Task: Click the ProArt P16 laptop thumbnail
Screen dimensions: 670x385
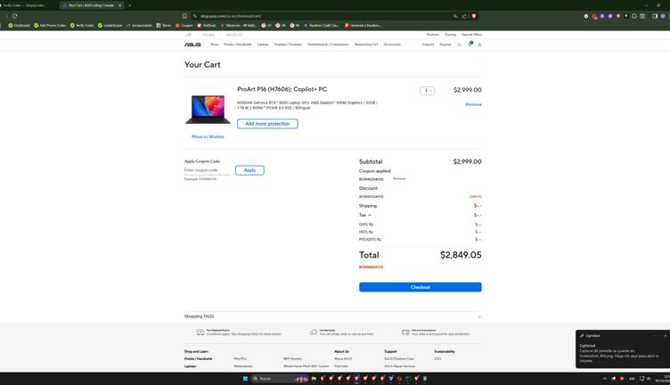Action: [x=208, y=110]
